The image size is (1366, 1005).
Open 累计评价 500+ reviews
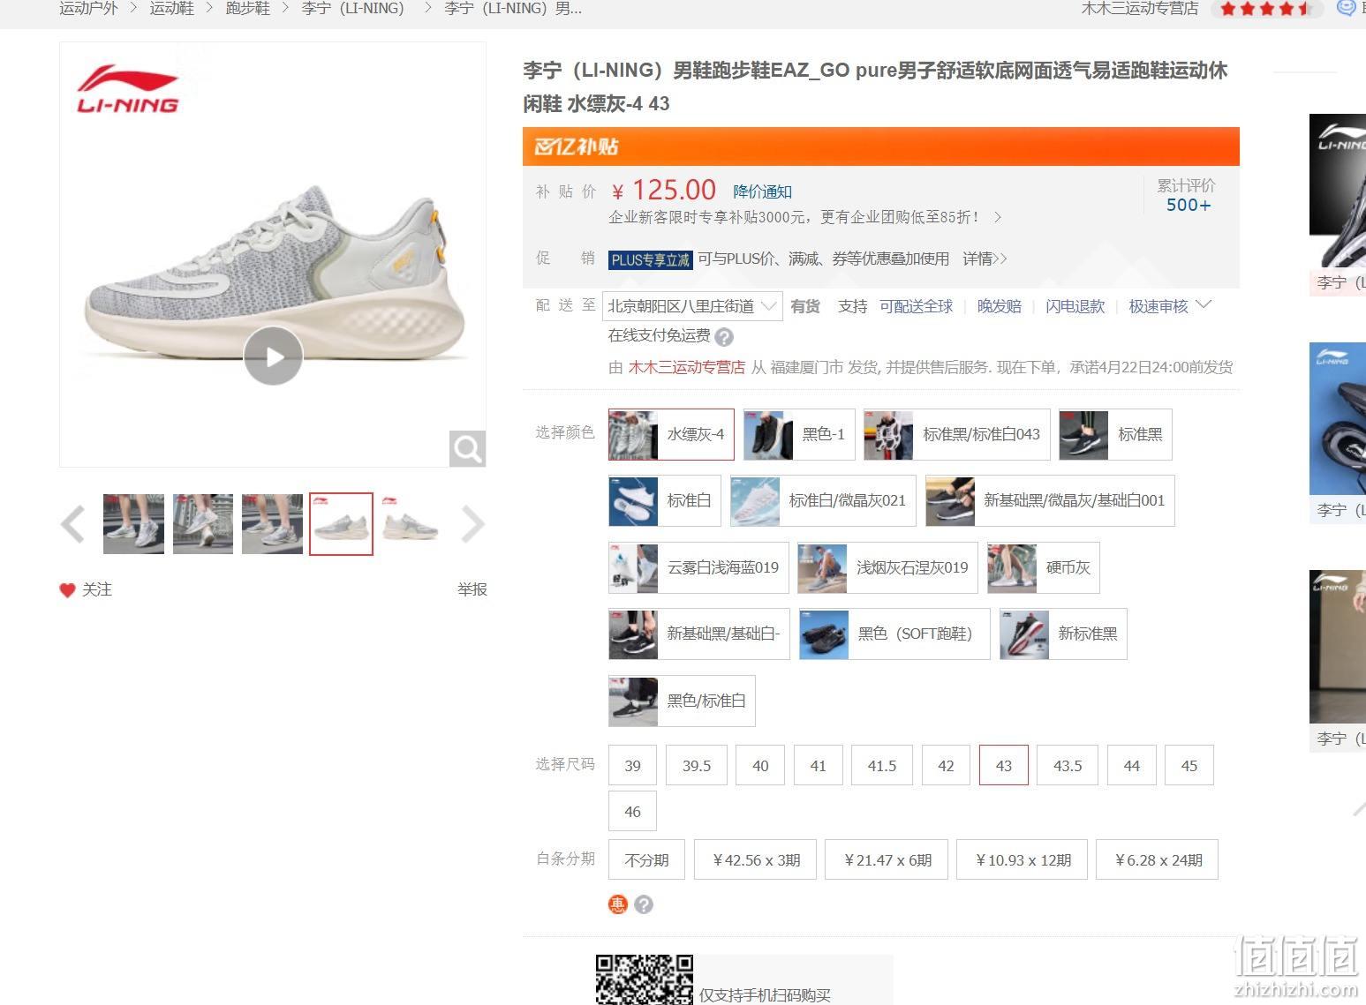coord(1188,196)
